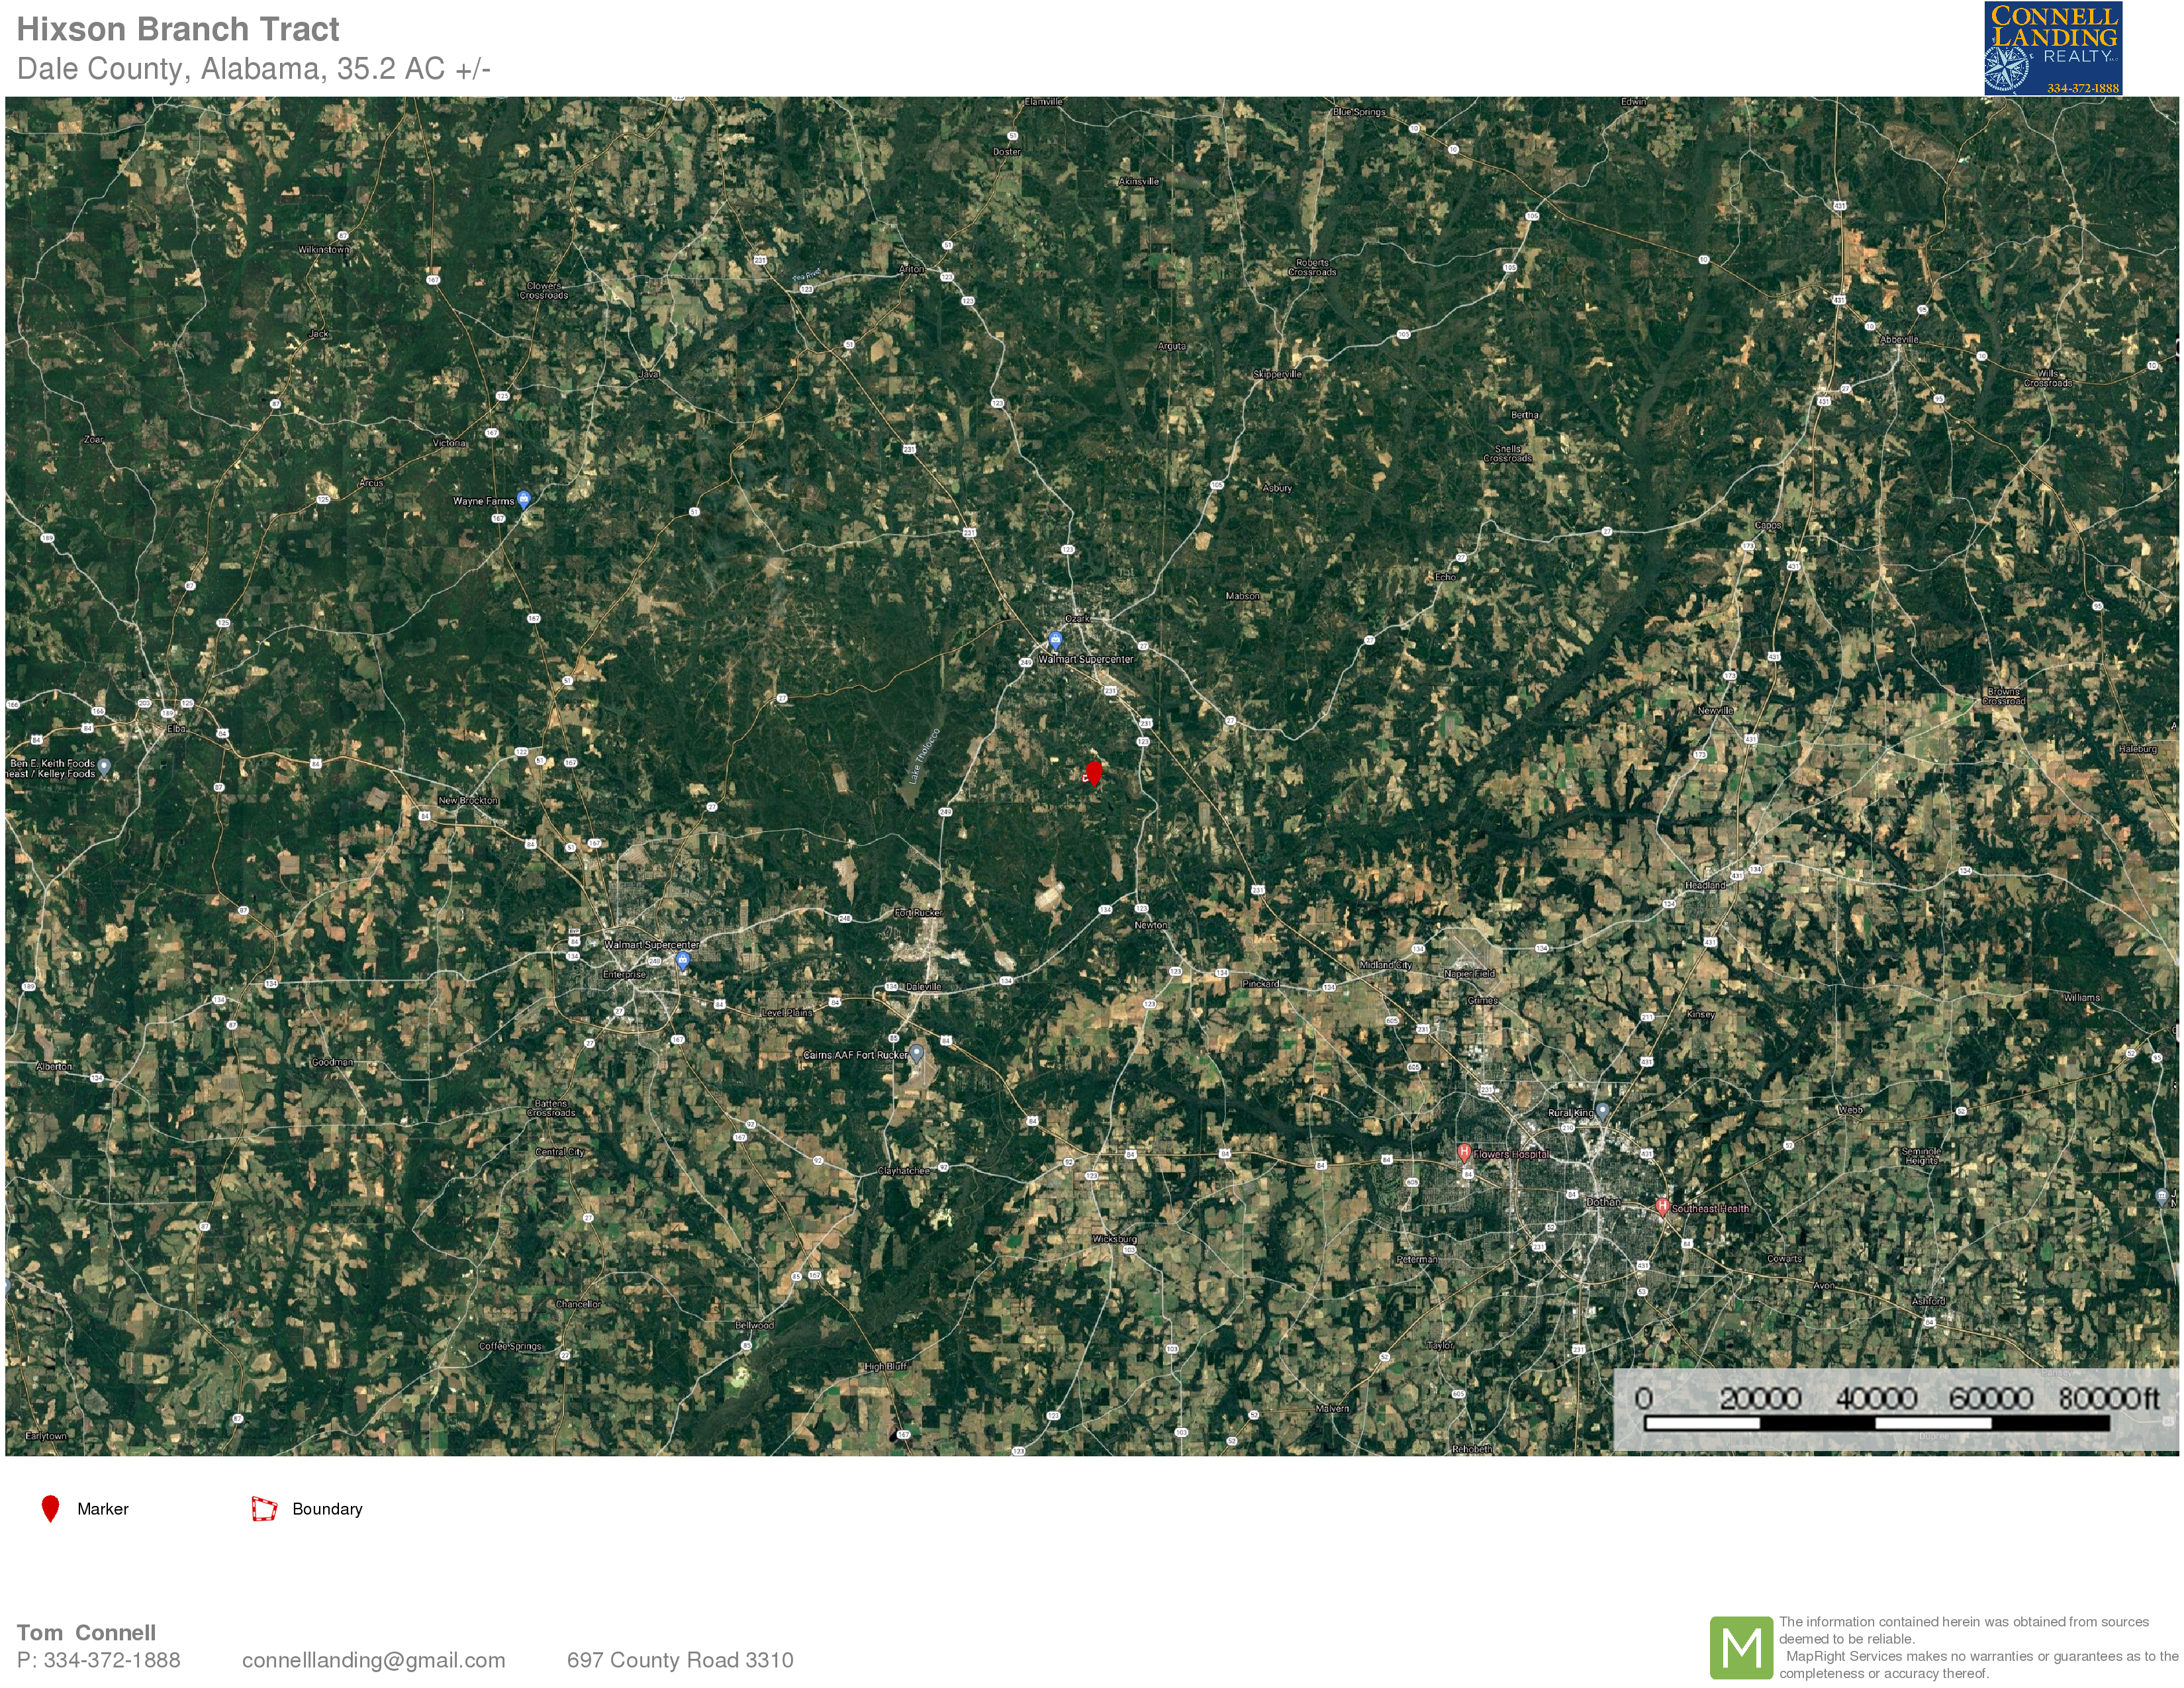Click the Rural King location pin

(1602, 1111)
